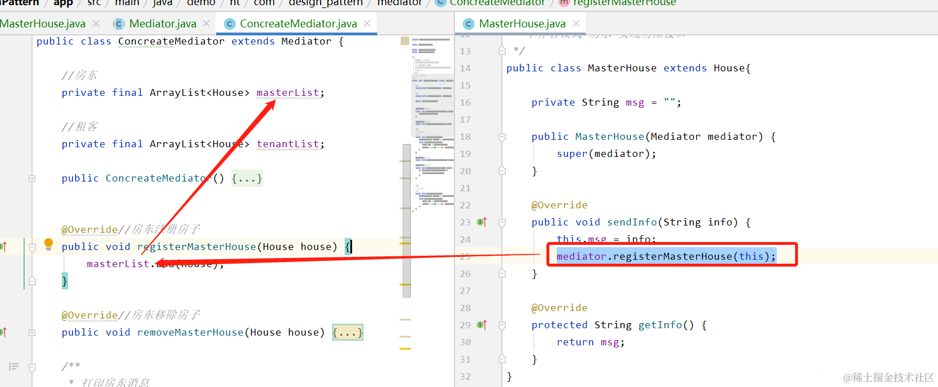Click comment fold end marker at line 13
938x387 pixels.
502,50
